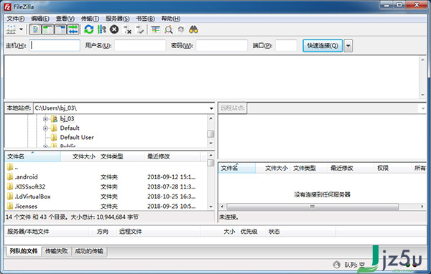Search for files with binoculars icon
431x274 pixels.
point(193,29)
